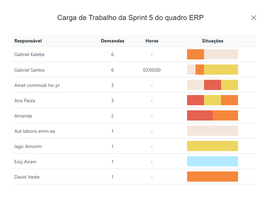The image size is (269, 202).
Task: Select Gabriel Santos in the list
Action: click(x=30, y=70)
